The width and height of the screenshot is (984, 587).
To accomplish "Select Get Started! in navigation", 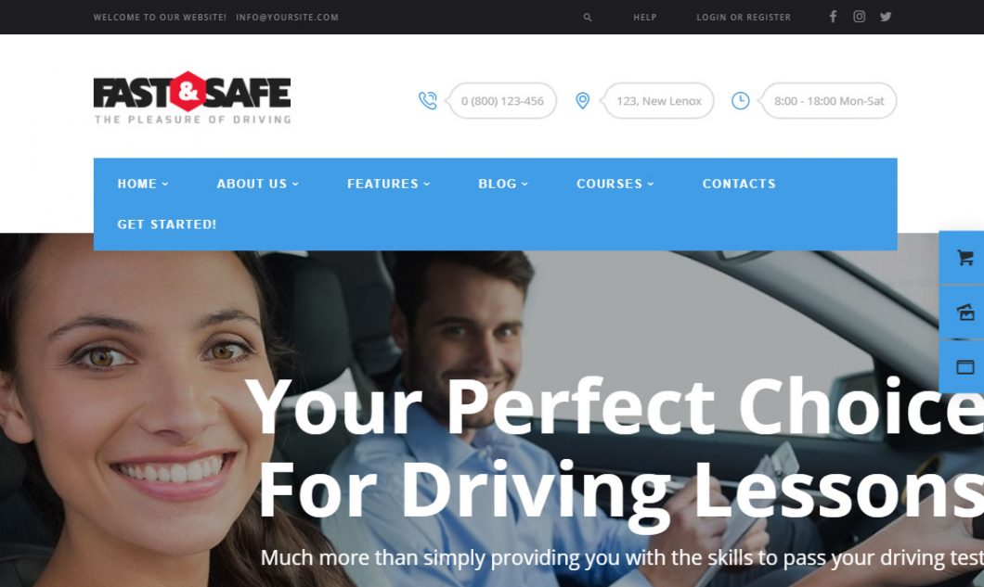I will click(167, 224).
